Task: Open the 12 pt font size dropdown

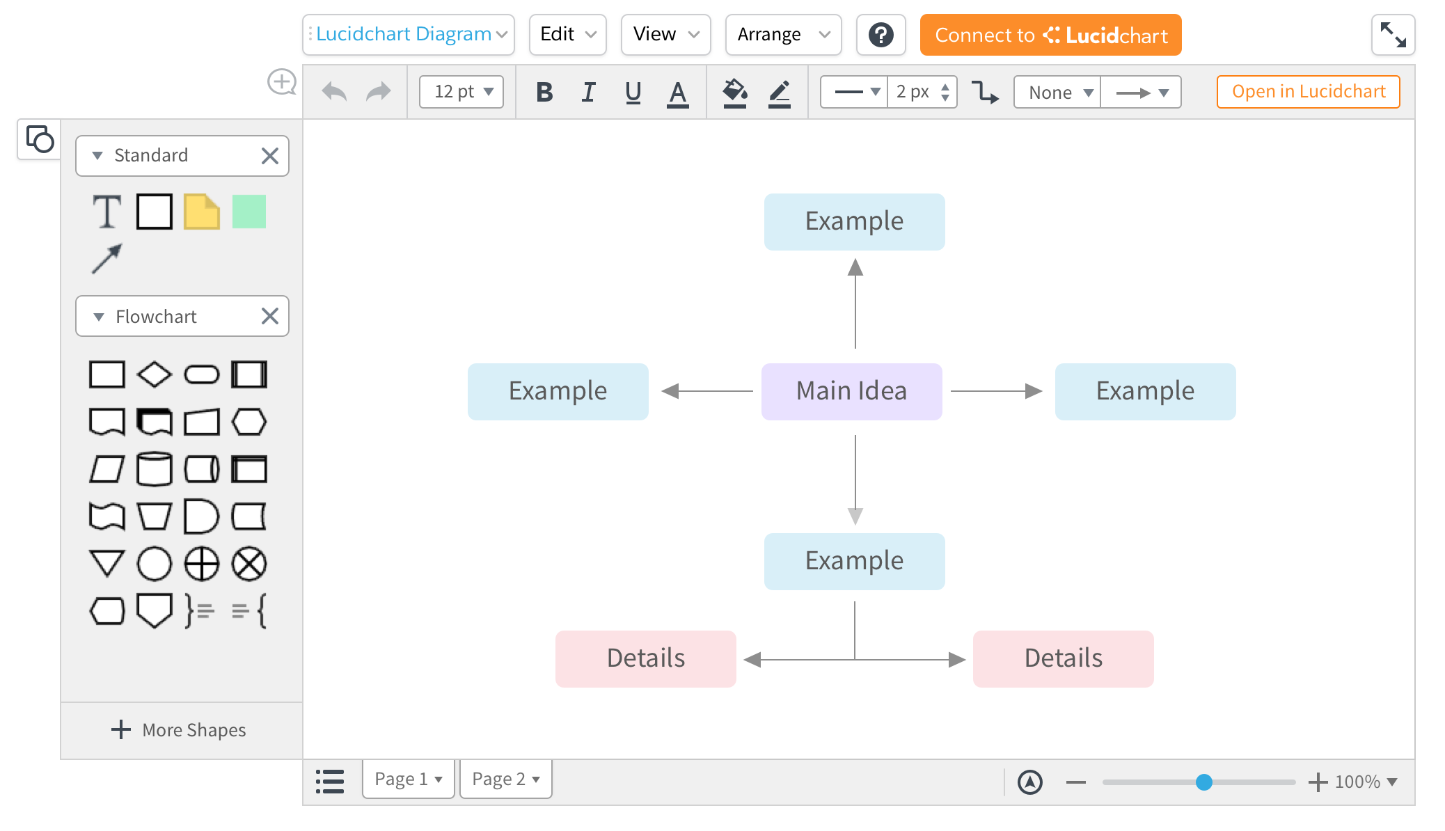Action: tap(461, 92)
